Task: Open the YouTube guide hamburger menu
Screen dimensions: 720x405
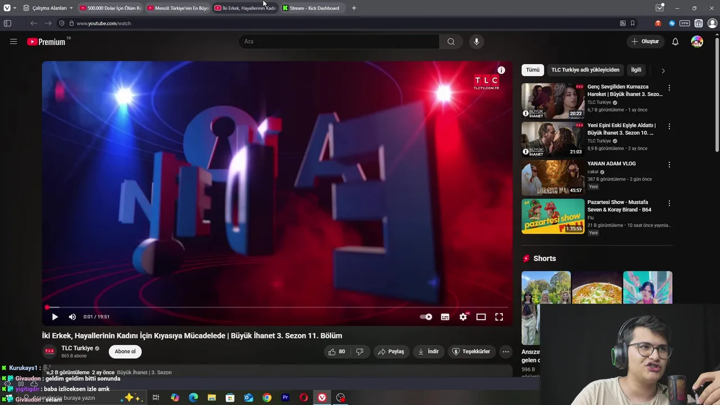Action: (x=13, y=42)
